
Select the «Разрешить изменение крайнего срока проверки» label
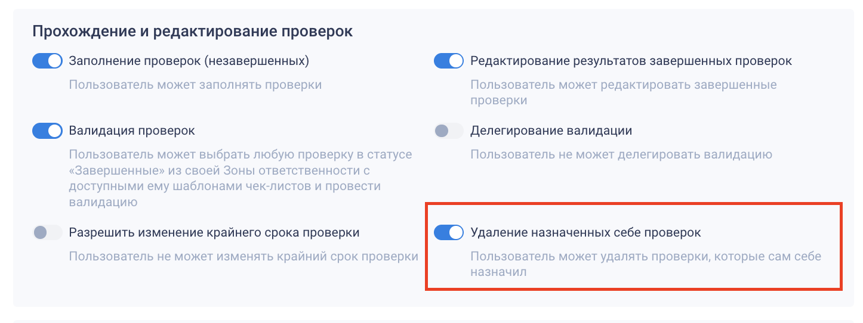pos(214,232)
